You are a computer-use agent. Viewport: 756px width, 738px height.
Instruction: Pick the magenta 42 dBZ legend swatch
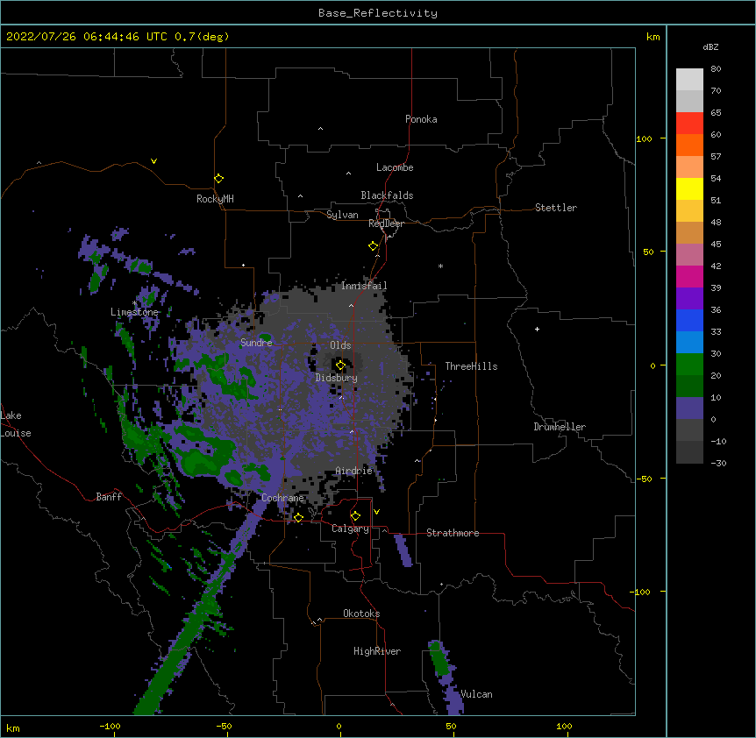point(689,276)
